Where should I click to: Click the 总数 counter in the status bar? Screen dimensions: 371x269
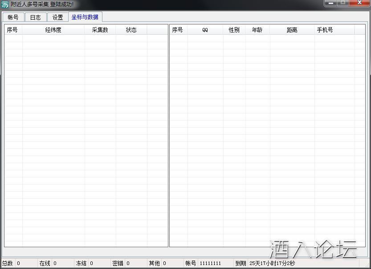[11, 263]
